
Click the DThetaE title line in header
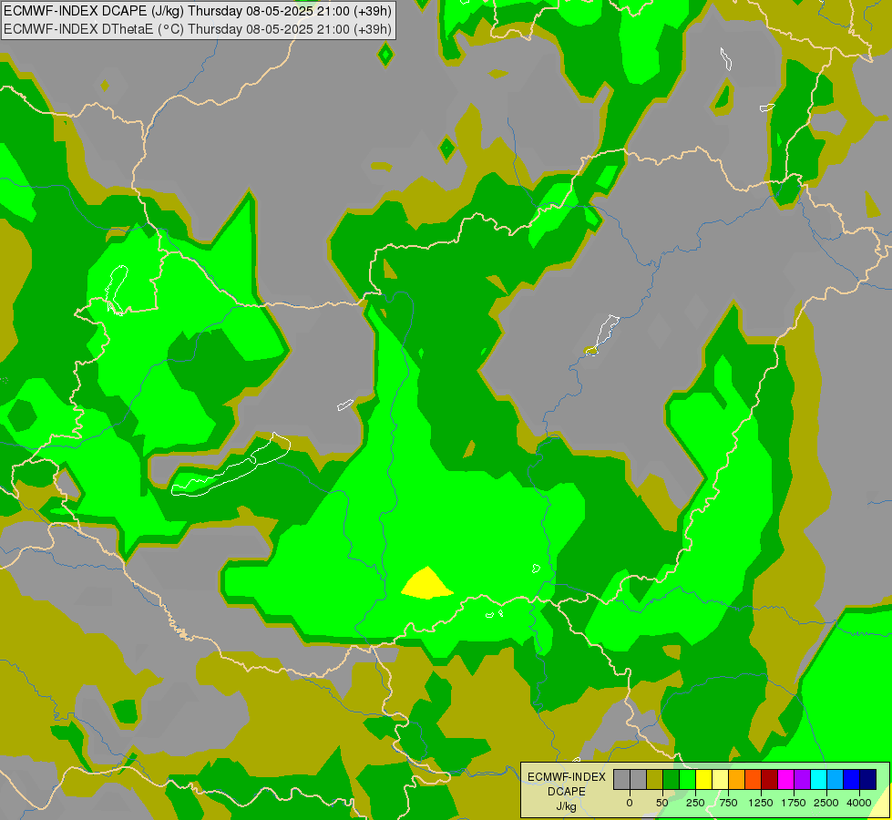(x=198, y=29)
